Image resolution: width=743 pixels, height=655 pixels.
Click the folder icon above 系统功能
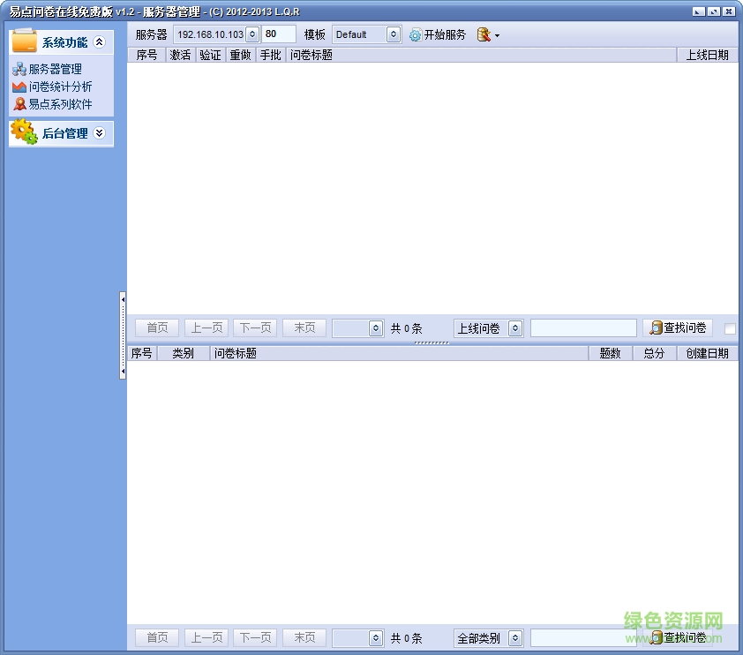23,41
